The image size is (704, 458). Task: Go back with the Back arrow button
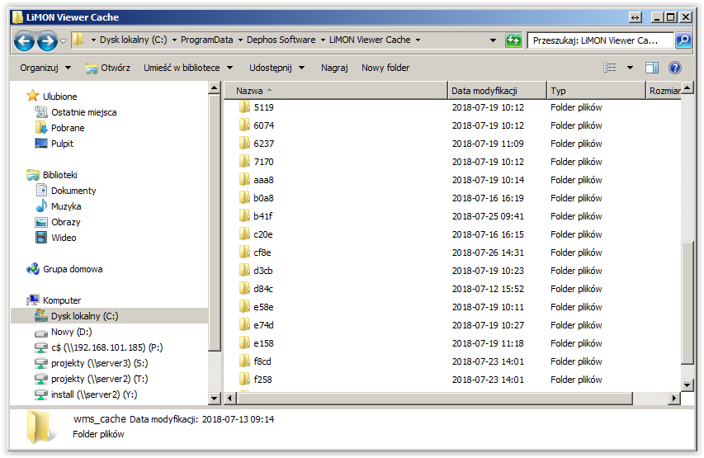tap(24, 41)
